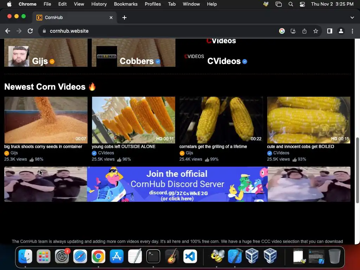
Task: Open the Bookmarks menu
Action: coord(126,4)
